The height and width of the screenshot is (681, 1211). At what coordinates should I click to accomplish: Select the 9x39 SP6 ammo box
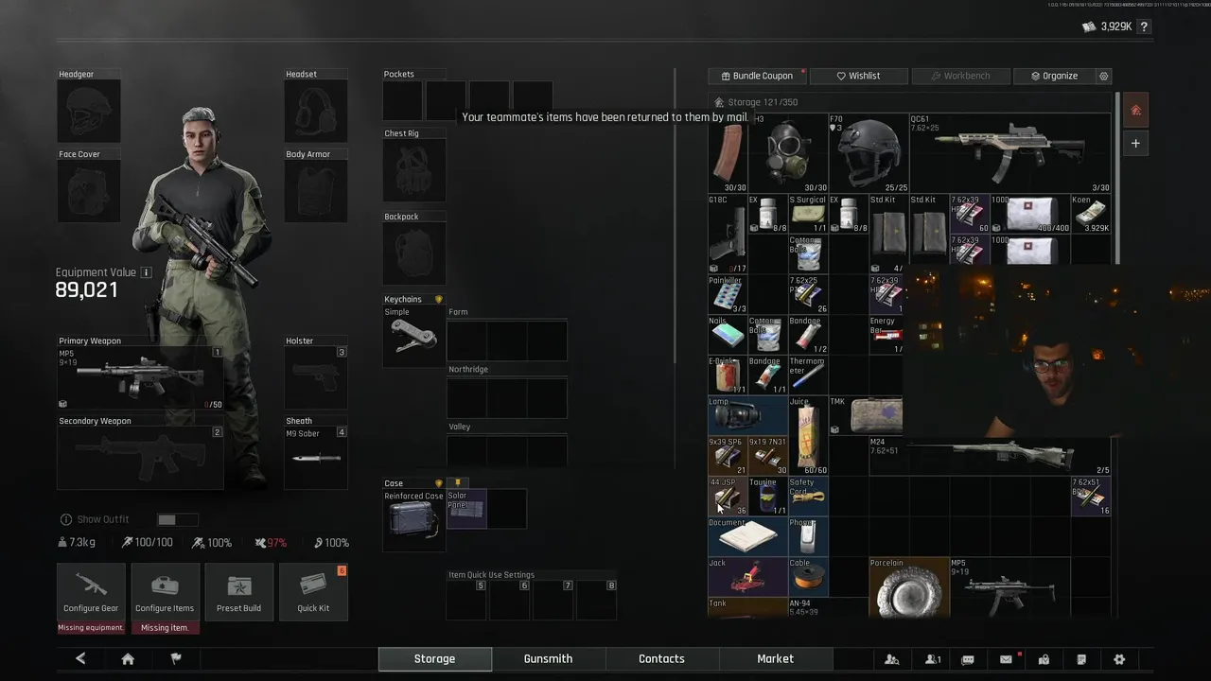click(728, 456)
